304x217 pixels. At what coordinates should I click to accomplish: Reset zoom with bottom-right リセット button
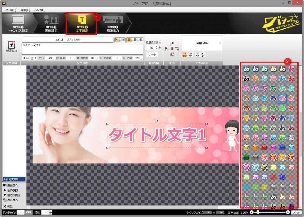coord(296,213)
